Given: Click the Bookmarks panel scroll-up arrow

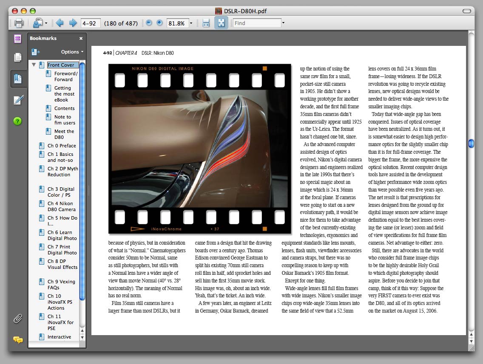Looking at the screenshot, I should [82, 331].
